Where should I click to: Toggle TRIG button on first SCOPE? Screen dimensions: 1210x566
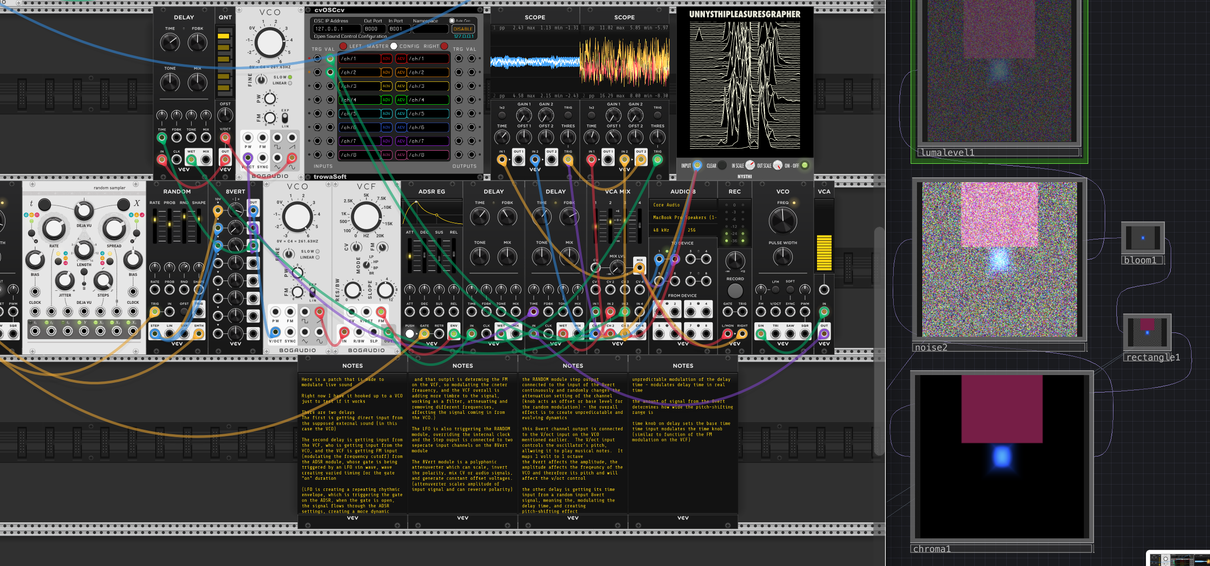(568, 115)
